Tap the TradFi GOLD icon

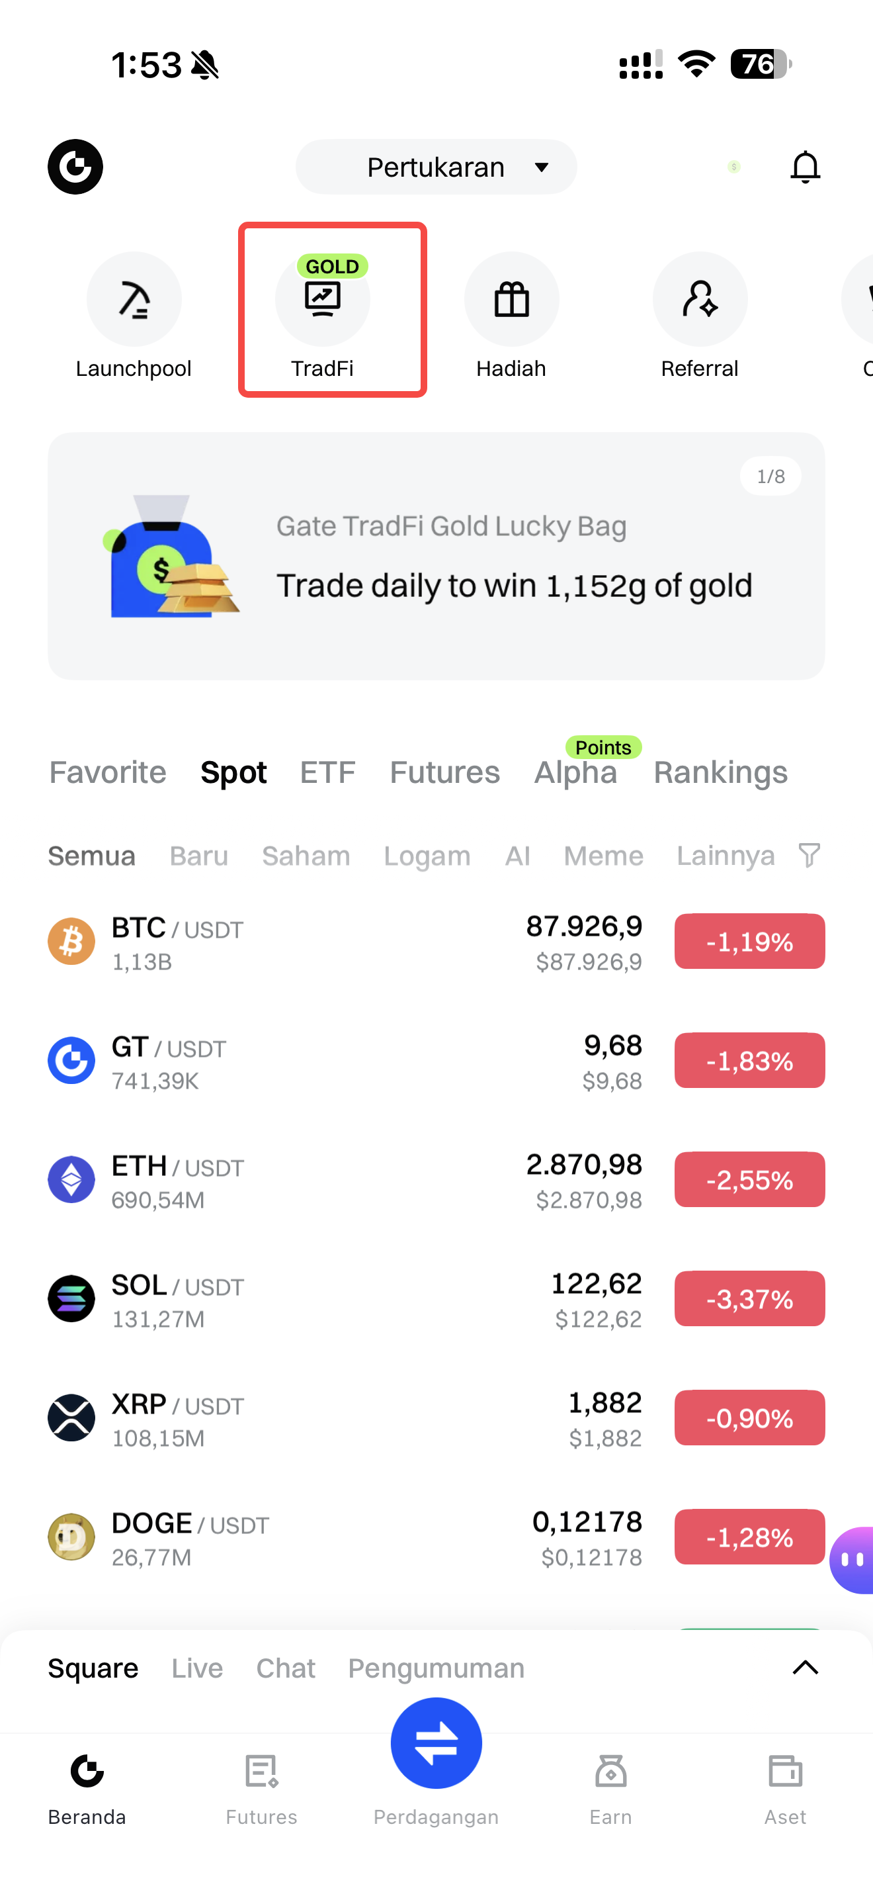[x=322, y=300]
